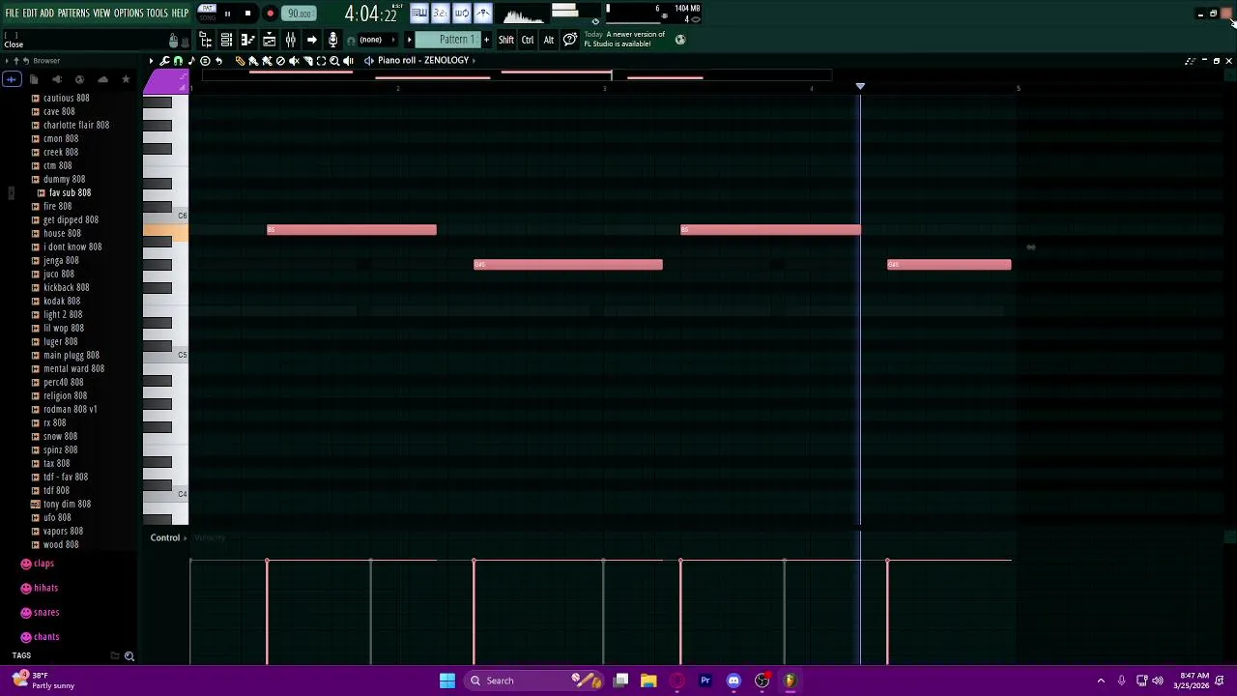Screen dimensions: 1237x696
Task: Open the EDIT menu
Action: tap(30, 14)
